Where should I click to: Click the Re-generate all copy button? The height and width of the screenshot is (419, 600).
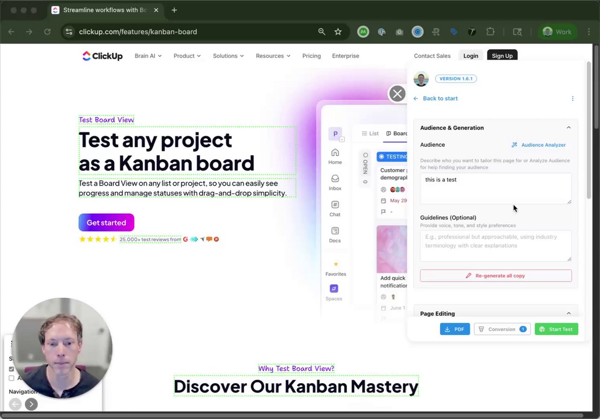tap(495, 276)
